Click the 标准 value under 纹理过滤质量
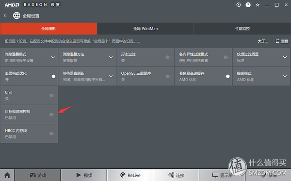Image resolution: width=291 pixels, height=181 pixels. 241,61
